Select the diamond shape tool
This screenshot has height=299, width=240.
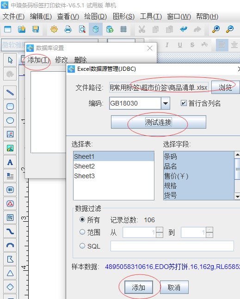pyautogui.click(x=10, y=287)
